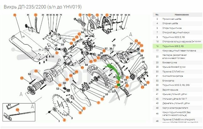The image size is (203, 129).
Task: Select orange part marker 53
Action: coord(22,78)
